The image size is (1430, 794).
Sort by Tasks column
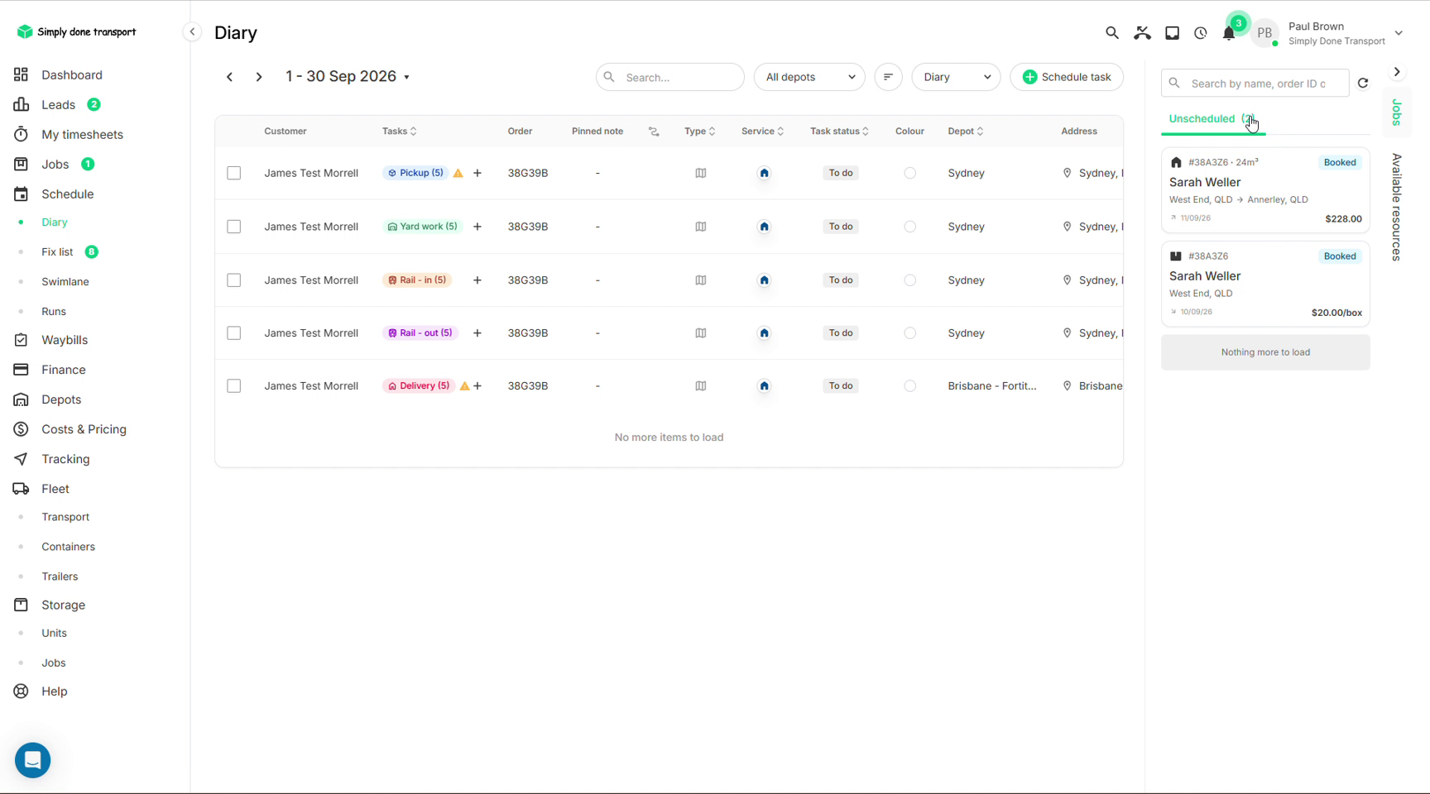click(400, 132)
